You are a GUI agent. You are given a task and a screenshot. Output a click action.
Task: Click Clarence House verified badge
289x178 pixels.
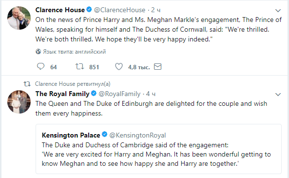click(x=89, y=9)
